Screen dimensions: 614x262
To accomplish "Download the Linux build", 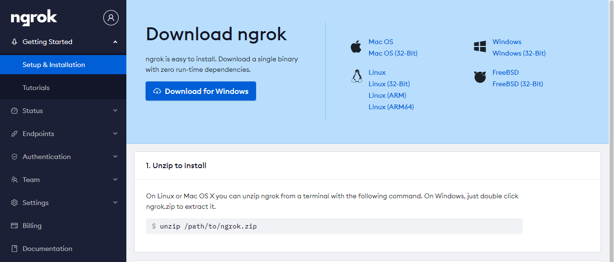I will pos(377,72).
